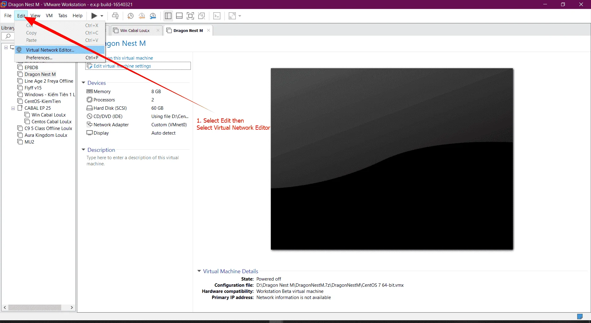Screen dimensions: 591x323
Task: Click the search magnifier icon in Library
Action: pos(8,36)
